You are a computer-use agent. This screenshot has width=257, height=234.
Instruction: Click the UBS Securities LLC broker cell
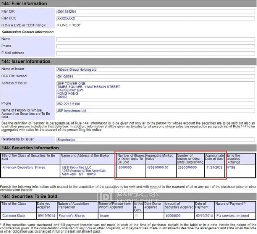[x=89, y=171]
